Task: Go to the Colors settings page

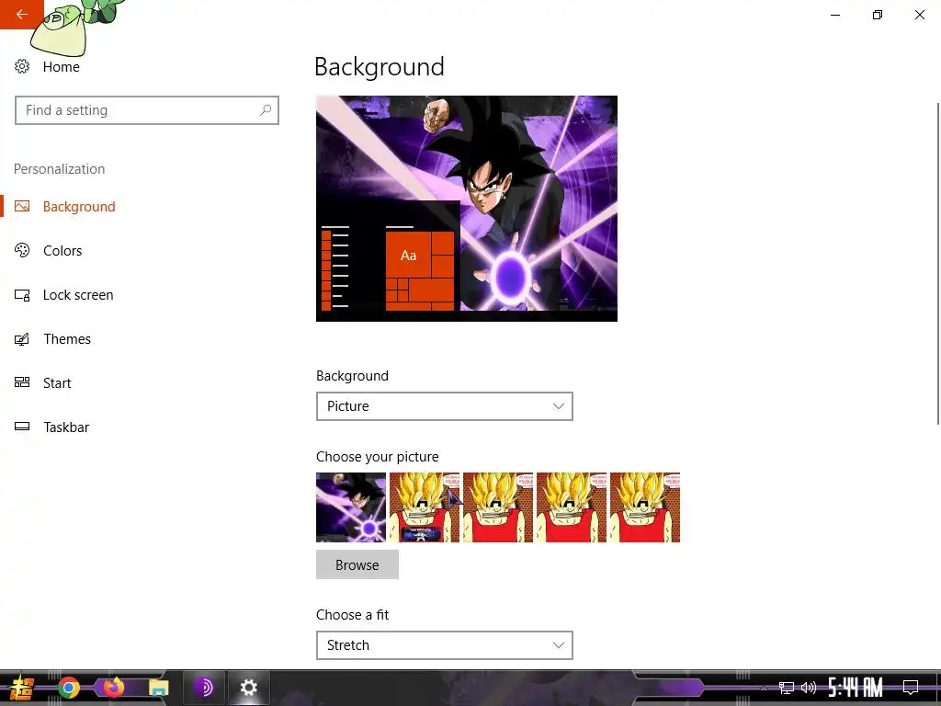Action: tap(62, 250)
